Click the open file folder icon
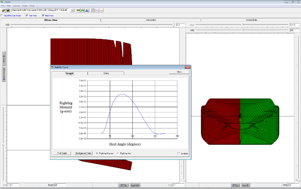The width and height of the screenshot is (301, 189). tap(3, 10)
